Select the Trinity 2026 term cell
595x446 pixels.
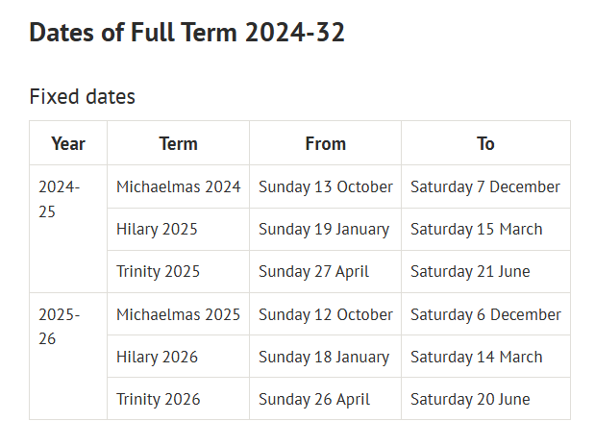point(159,399)
